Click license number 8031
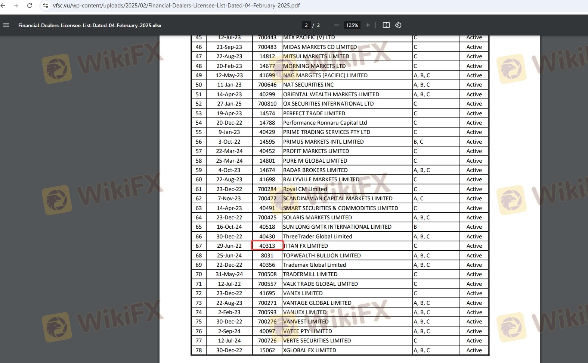588x363 pixels. click(267, 256)
